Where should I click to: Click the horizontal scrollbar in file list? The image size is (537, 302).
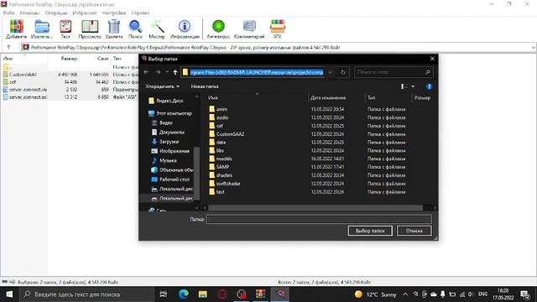point(315,208)
